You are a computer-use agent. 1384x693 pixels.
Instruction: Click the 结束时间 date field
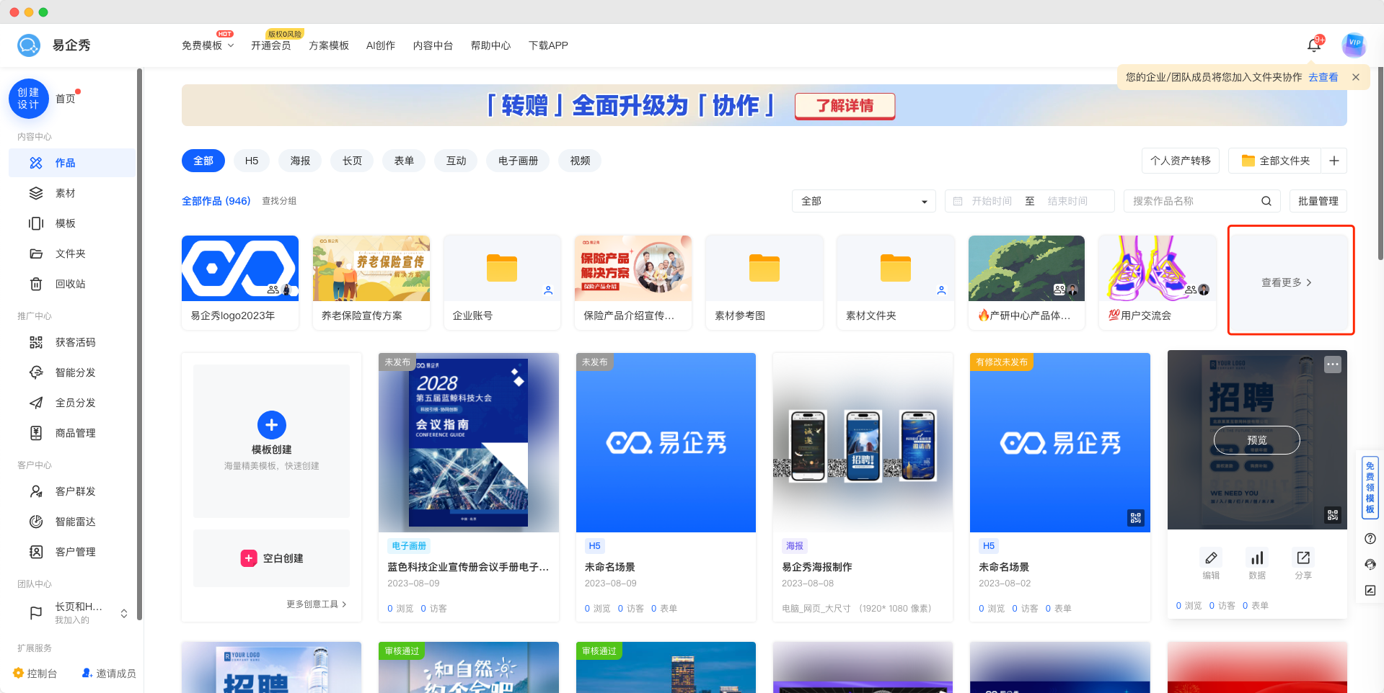[x=1067, y=201]
